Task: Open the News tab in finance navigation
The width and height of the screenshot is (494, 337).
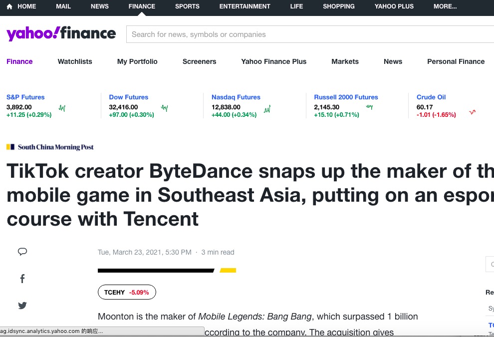Action: coord(393,61)
